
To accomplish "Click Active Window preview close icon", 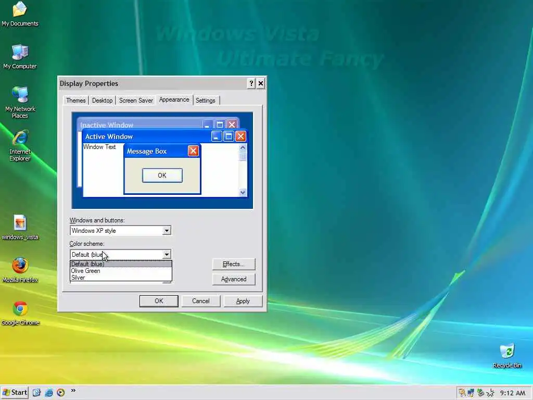I will click(x=240, y=136).
